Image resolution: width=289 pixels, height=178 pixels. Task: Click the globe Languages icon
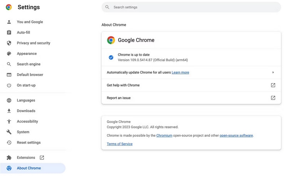(9, 101)
